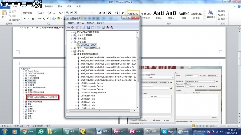This screenshot has height=135, width=241.
Task: Click Numbering list icon in Word
Action: click(87, 13)
